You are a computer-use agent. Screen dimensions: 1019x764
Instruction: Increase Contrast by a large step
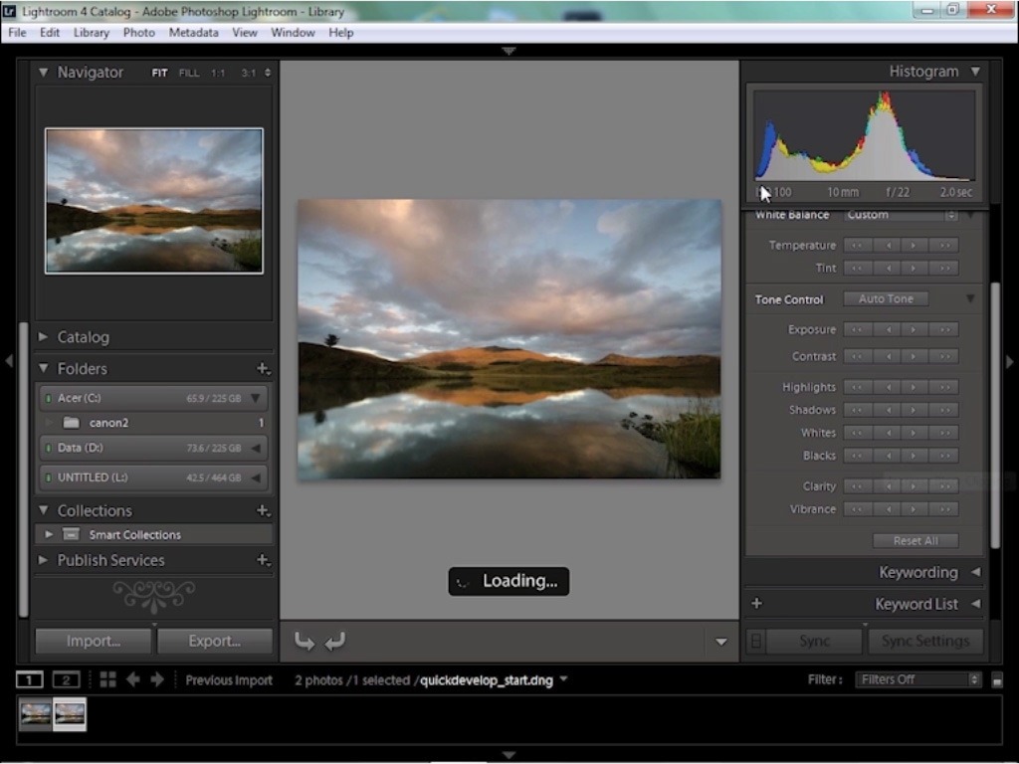tap(944, 357)
